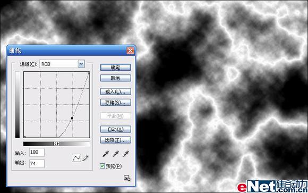Select the black control point on curve
Viewport: 308px width, 193px height.
[x=72, y=118]
